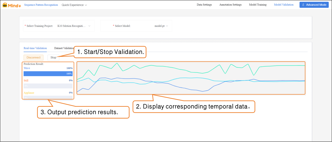Click the temporal data line chart

point(191,78)
